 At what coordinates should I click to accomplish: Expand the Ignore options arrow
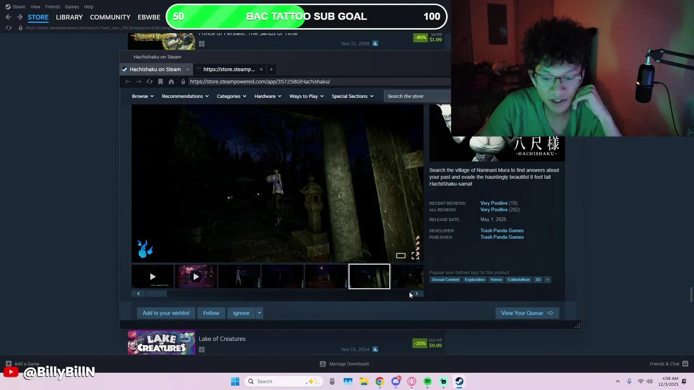click(x=259, y=313)
